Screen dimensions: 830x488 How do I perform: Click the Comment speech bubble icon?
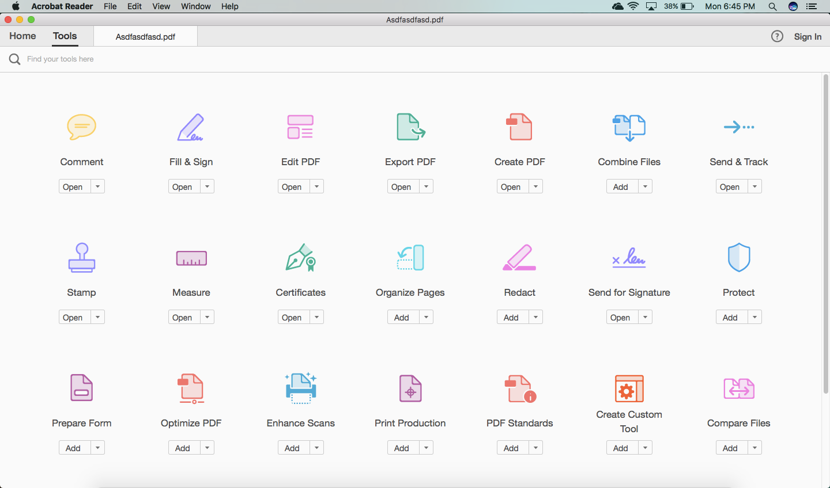coord(81,127)
